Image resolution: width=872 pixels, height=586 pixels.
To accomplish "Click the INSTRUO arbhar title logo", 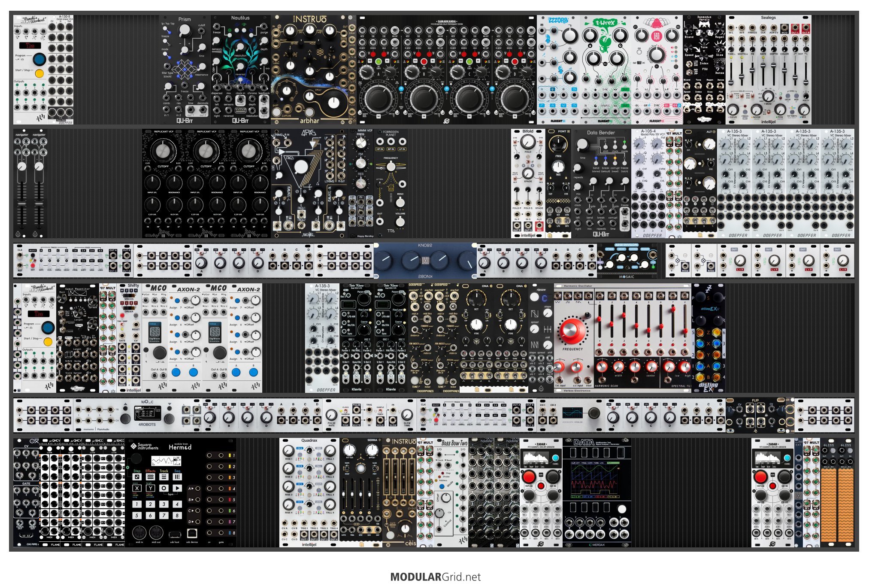I will point(309,19).
